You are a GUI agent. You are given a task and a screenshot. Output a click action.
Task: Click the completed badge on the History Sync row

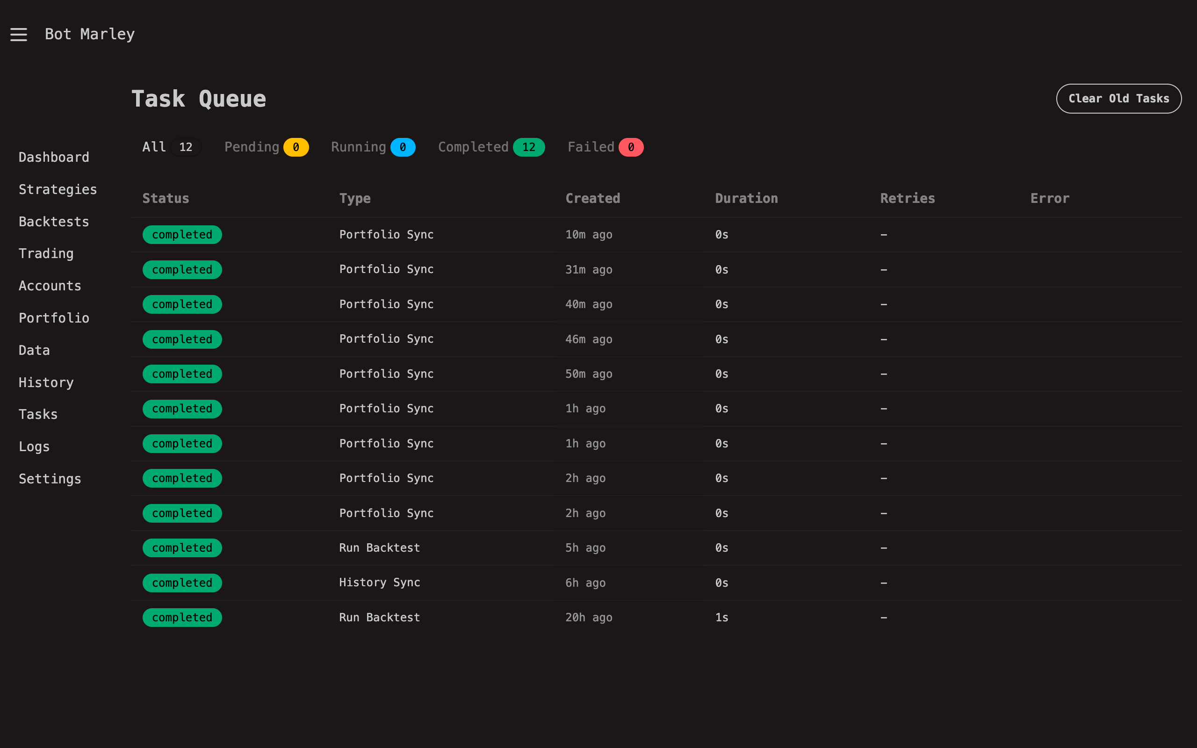(182, 583)
